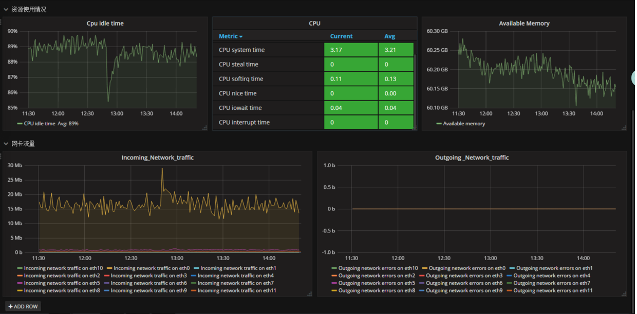Click resize handle of Cpu idle time panel

pos(204,128)
